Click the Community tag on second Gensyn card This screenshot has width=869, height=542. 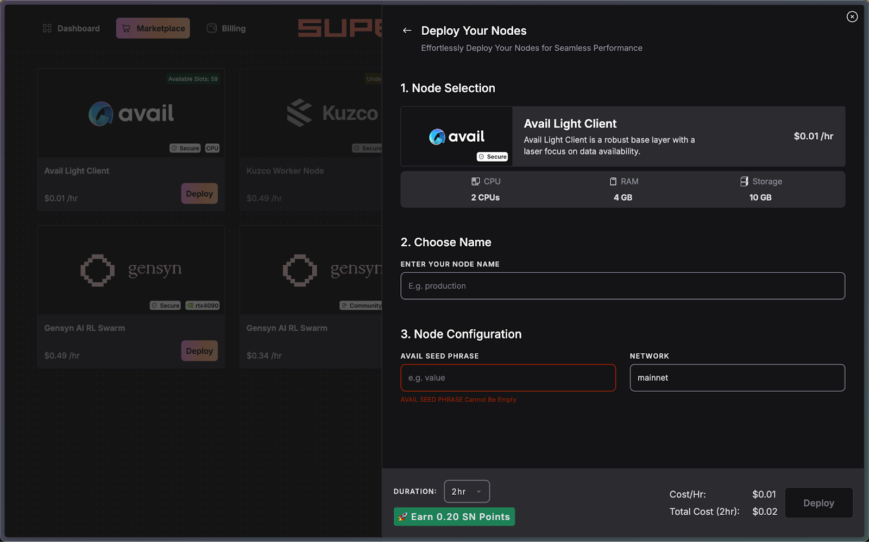point(361,305)
